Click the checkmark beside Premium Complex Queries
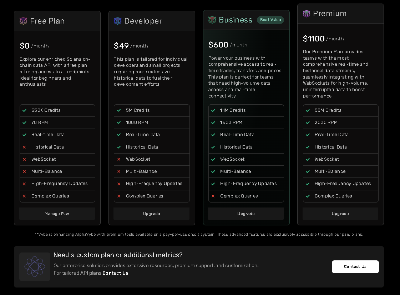 (308, 196)
